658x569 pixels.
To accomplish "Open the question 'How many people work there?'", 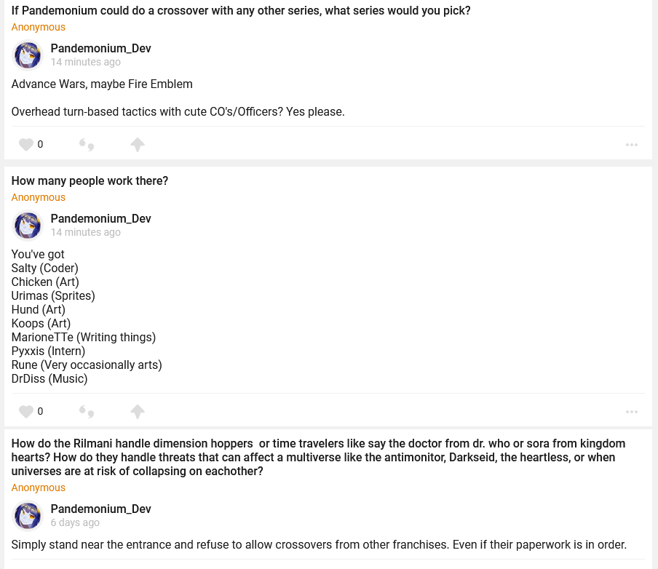I will coord(90,181).
